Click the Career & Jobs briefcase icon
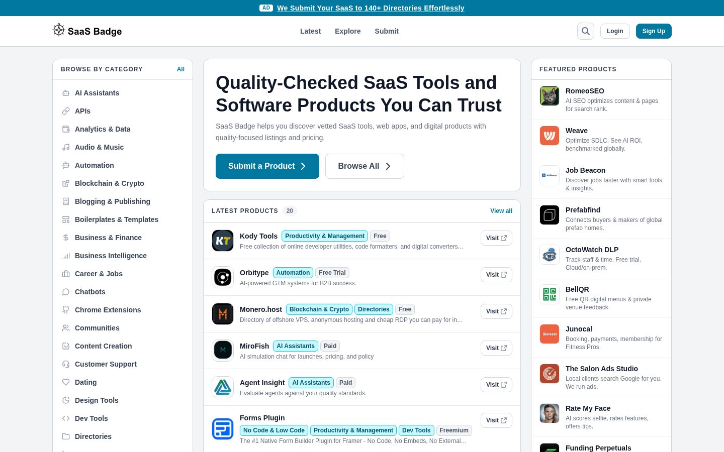 (66, 274)
